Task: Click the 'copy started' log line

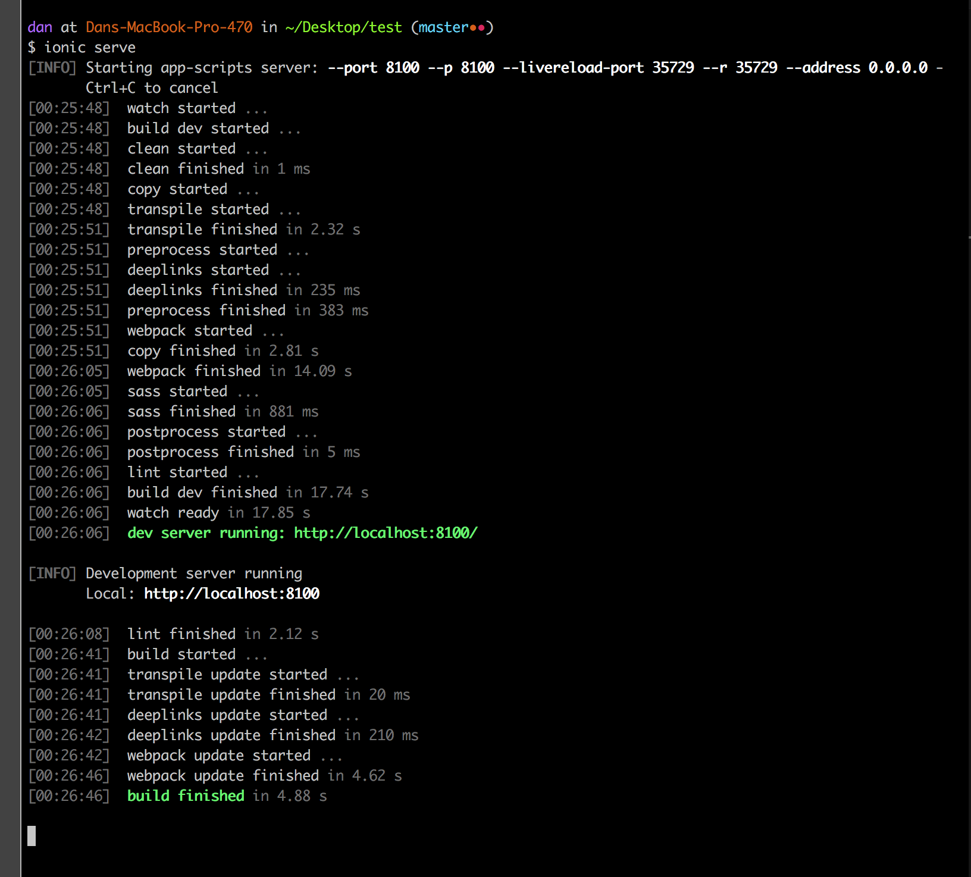Action: (193, 189)
